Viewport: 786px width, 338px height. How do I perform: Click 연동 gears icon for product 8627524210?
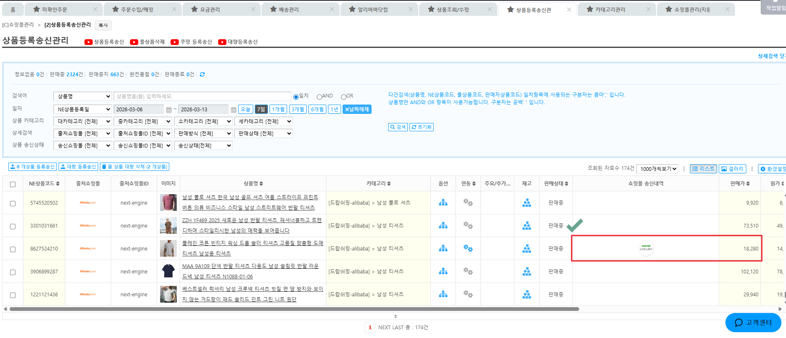point(468,249)
